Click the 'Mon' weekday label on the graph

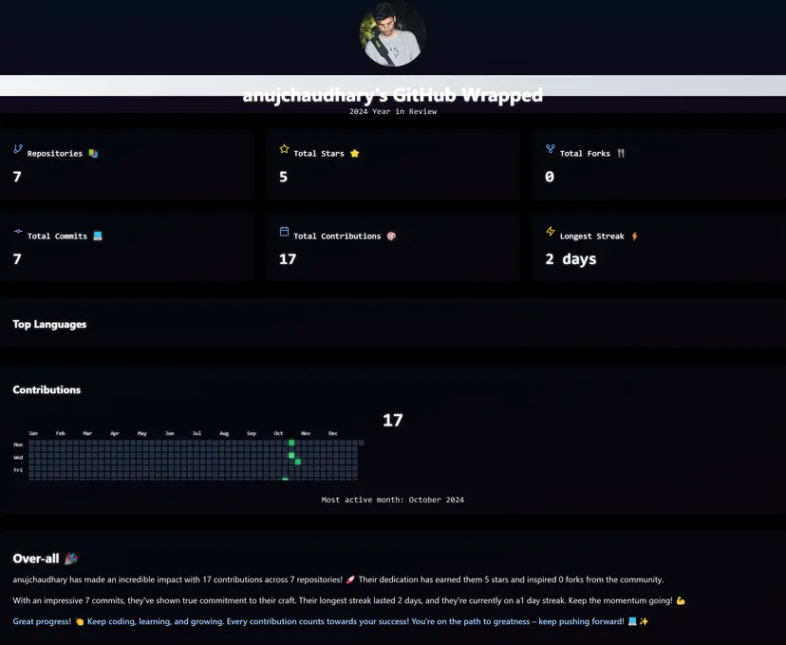[x=18, y=445]
